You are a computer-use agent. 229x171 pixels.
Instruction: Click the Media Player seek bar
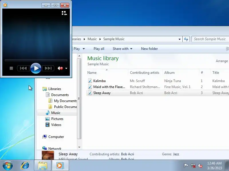point(36,60)
